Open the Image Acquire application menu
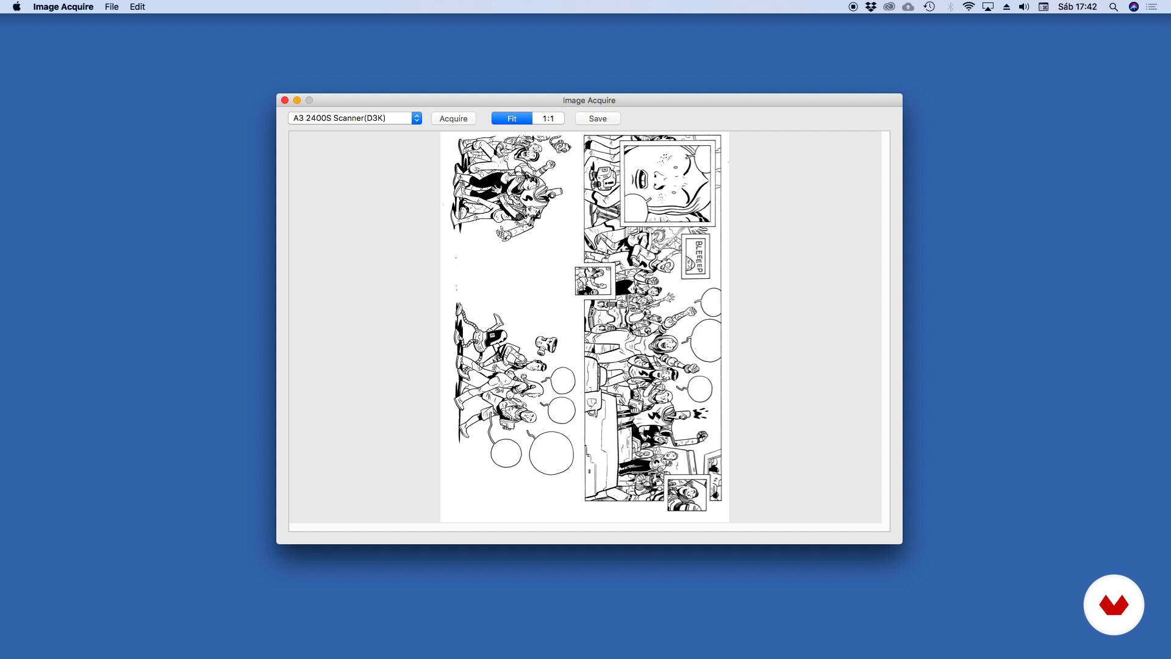This screenshot has height=659, width=1171. click(63, 7)
